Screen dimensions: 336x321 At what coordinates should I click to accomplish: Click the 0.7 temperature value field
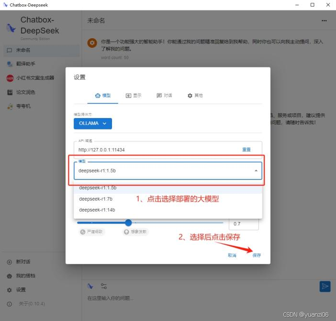(x=244, y=224)
